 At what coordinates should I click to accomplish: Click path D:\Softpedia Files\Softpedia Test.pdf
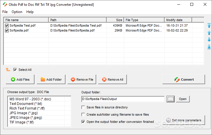click(x=76, y=25)
